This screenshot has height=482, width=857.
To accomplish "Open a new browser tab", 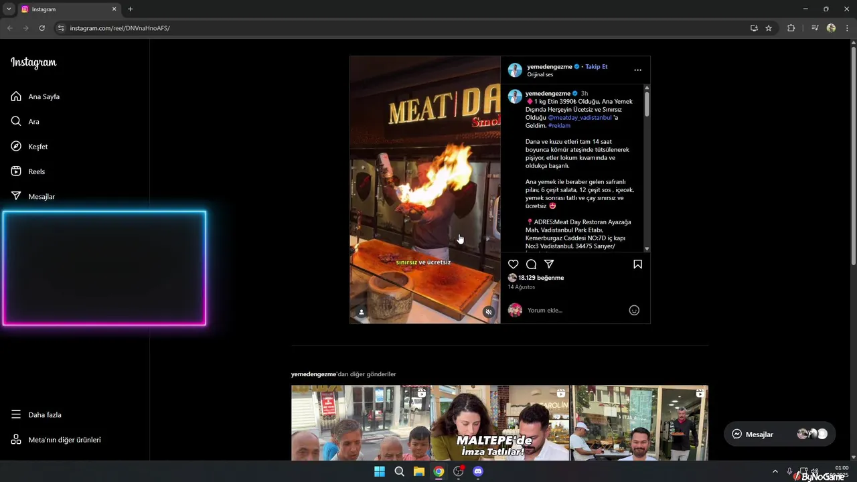I will pyautogui.click(x=130, y=9).
